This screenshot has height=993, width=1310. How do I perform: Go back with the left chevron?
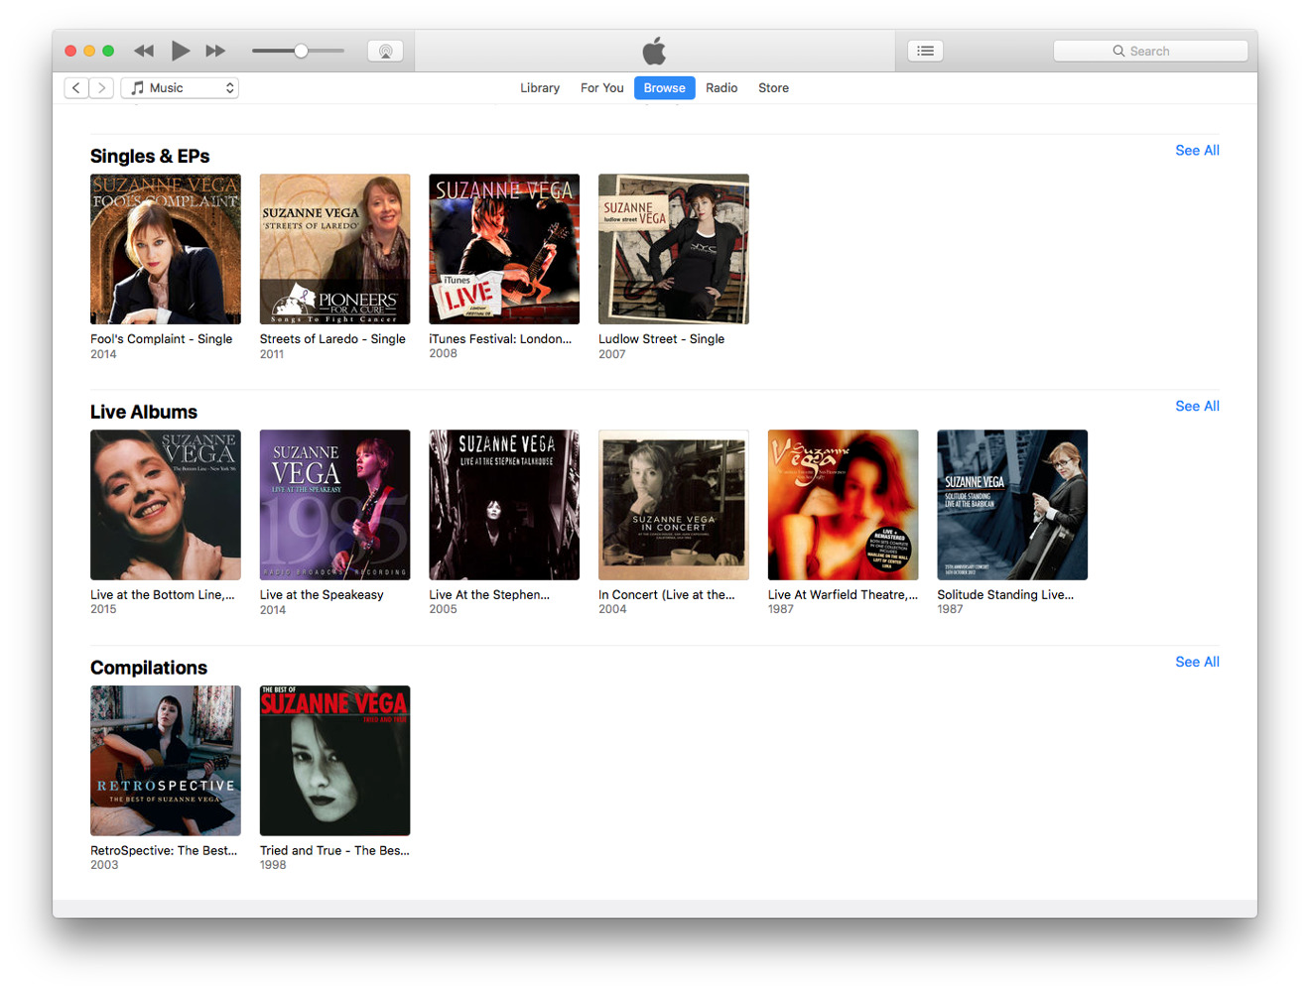click(x=76, y=88)
